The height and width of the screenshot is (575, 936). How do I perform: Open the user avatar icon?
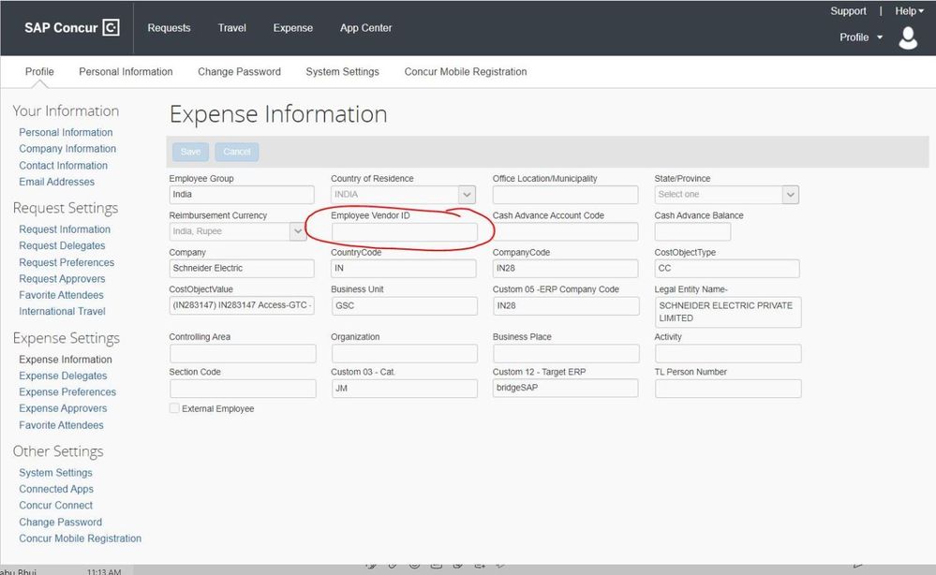(908, 37)
